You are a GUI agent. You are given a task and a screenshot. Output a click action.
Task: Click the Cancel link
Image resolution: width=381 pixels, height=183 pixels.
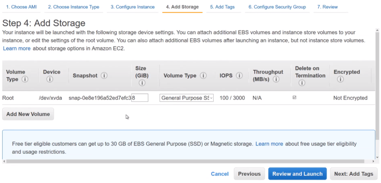pyautogui.click(x=220, y=174)
